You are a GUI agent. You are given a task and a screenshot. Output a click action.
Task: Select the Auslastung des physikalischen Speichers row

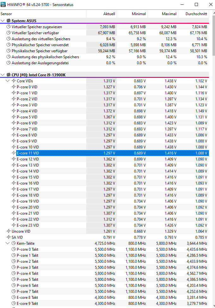point(104,57)
